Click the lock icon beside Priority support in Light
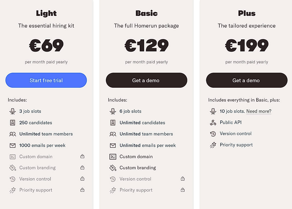The image size is (292, 209). (x=82, y=190)
